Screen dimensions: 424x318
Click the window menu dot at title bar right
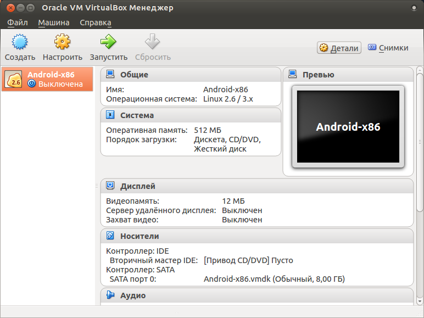tap(414, 8)
